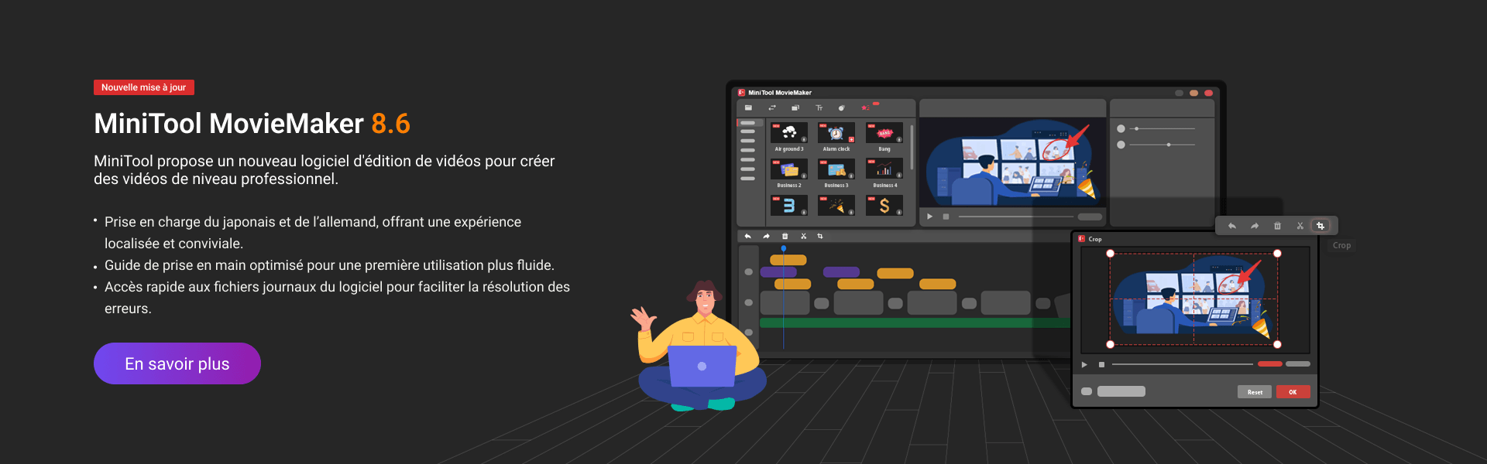This screenshot has width=1487, height=464.
Task: Click the scissors in the floating toolbar
Action: click(x=1300, y=226)
